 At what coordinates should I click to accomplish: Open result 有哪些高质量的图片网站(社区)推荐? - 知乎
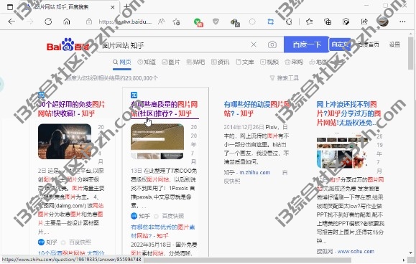click(165, 109)
